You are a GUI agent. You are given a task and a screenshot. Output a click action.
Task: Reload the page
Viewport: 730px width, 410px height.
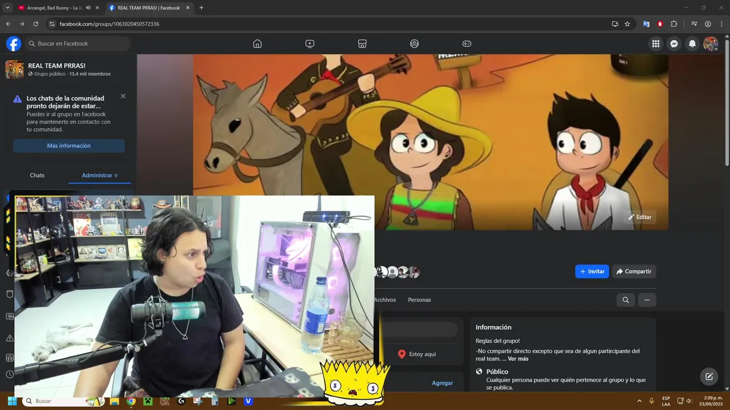35,24
